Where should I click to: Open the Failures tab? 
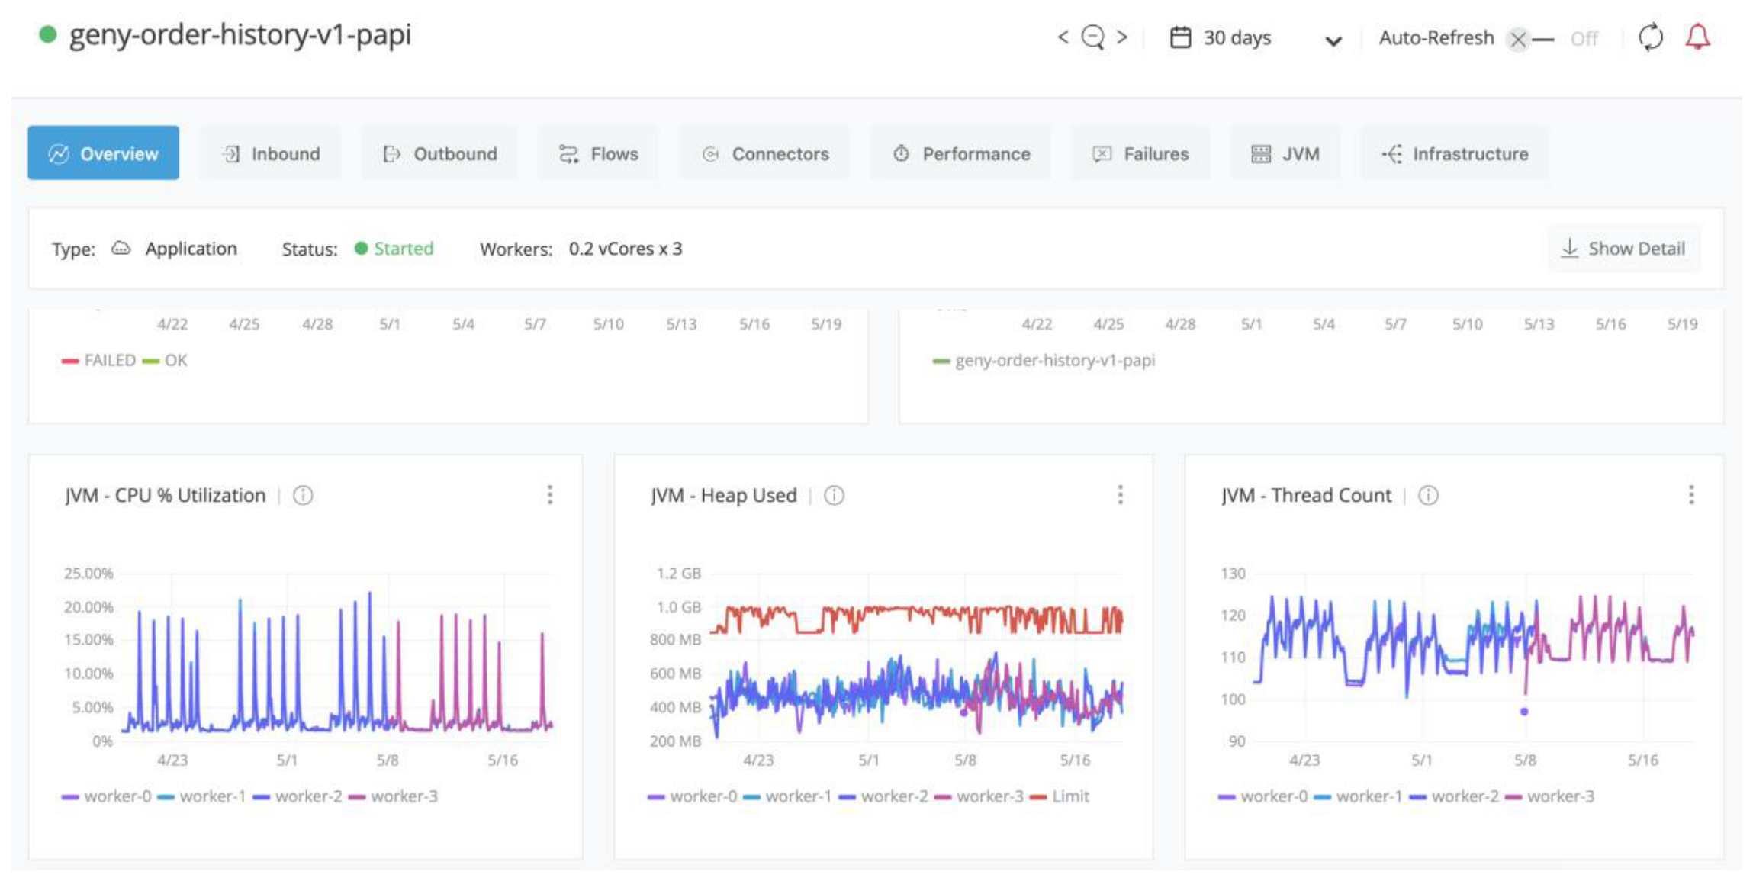tap(1140, 153)
